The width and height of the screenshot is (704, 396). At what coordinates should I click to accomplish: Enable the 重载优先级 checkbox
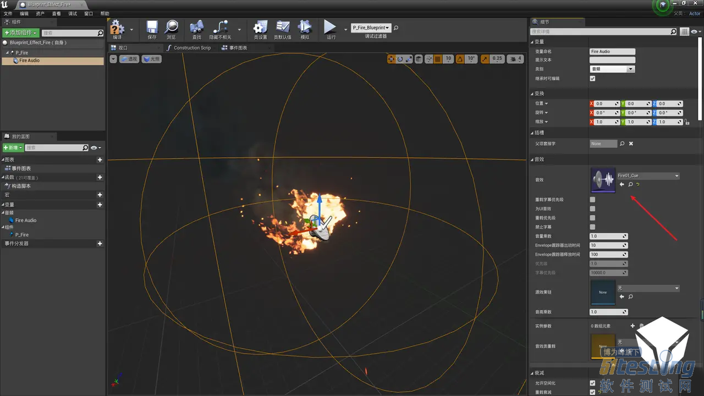tap(592, 218)
